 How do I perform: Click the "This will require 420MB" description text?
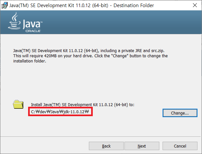(90, 56)
